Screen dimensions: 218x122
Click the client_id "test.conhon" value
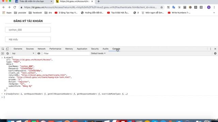tap(29, 73)
